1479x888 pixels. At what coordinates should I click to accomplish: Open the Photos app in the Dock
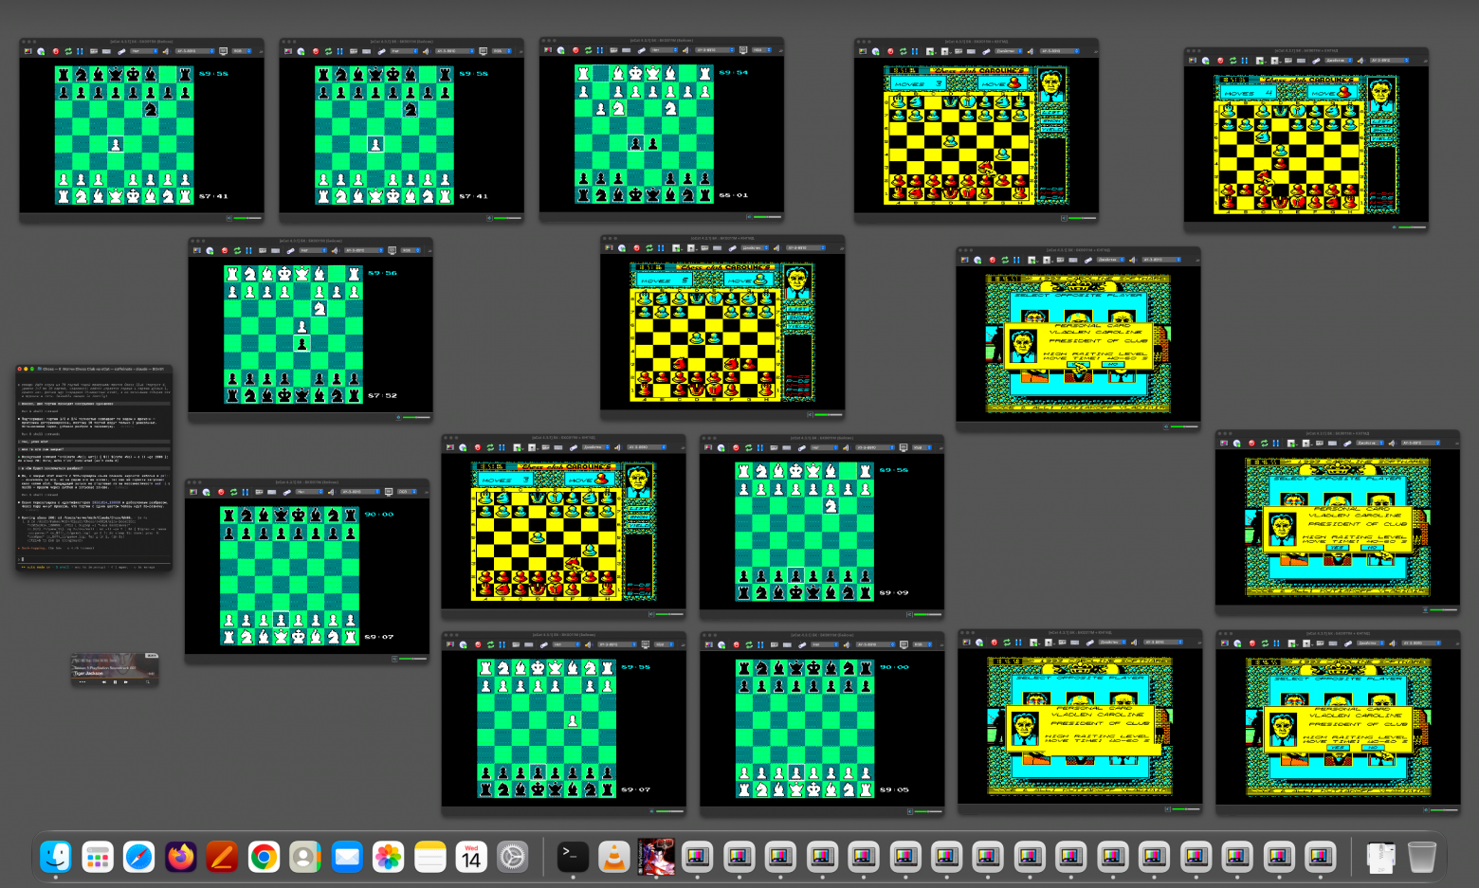(388, 858)
